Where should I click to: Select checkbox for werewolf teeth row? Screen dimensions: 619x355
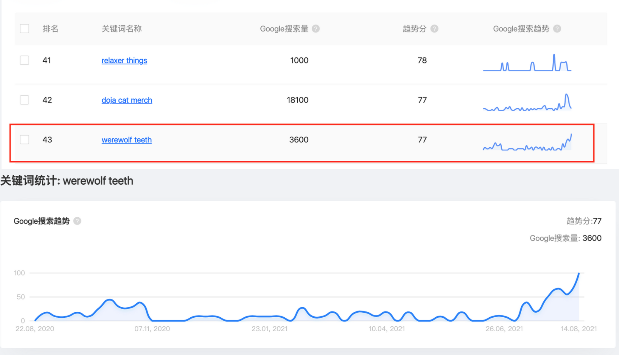click(x=24, y=140)
